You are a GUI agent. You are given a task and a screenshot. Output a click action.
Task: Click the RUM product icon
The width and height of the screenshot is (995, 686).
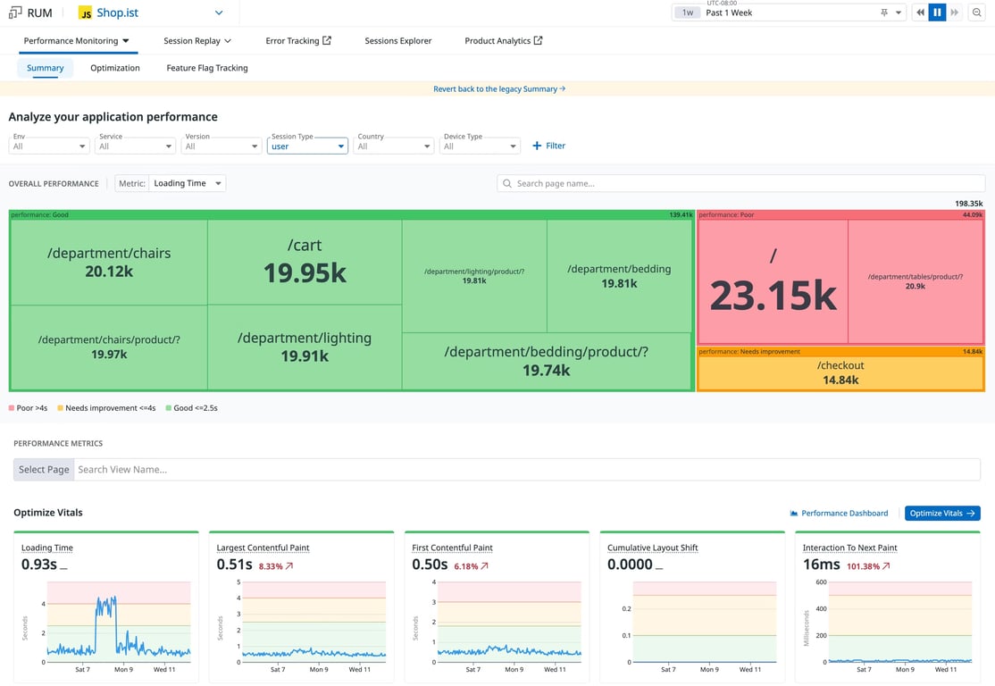(x=15, y=13)
